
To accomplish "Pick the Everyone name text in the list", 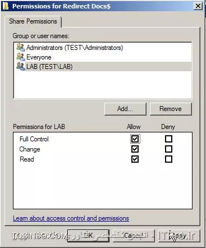I will (39, 57).
